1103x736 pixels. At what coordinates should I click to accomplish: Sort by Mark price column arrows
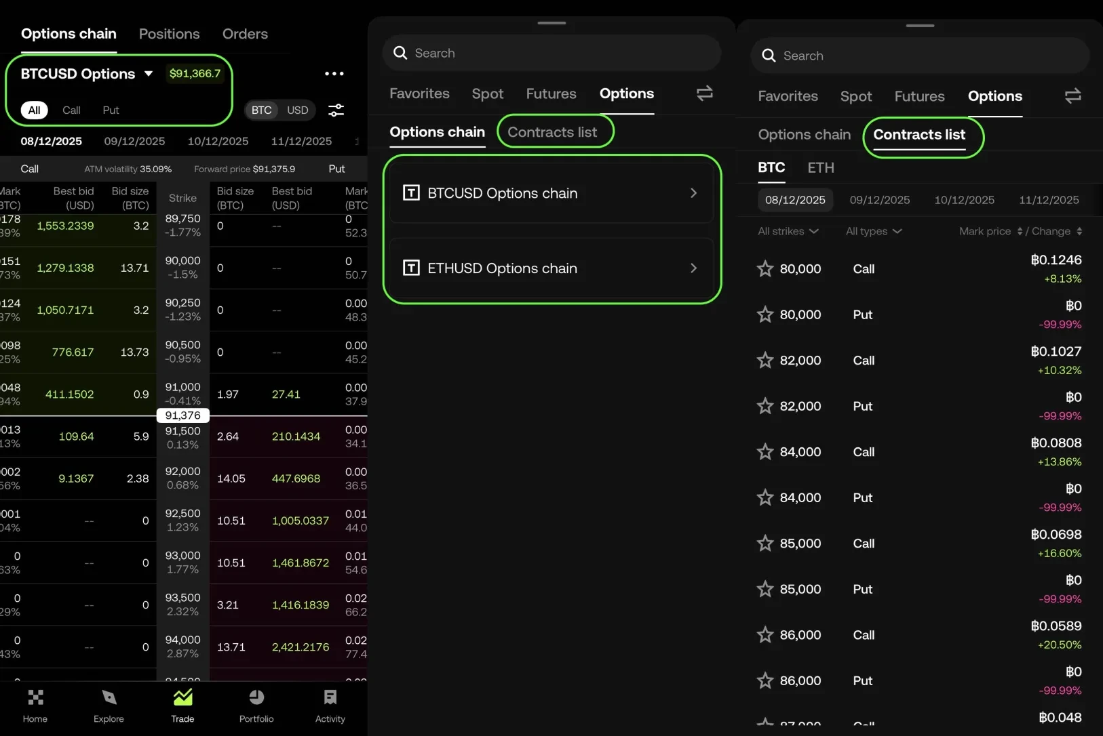tap(1020, 231)
